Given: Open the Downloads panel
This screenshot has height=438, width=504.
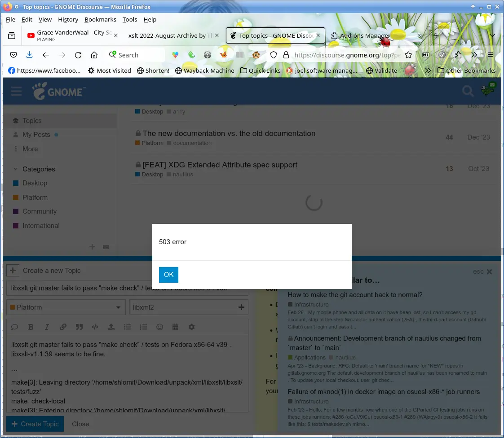Looking at the screenshot, I should click(29, 55).
